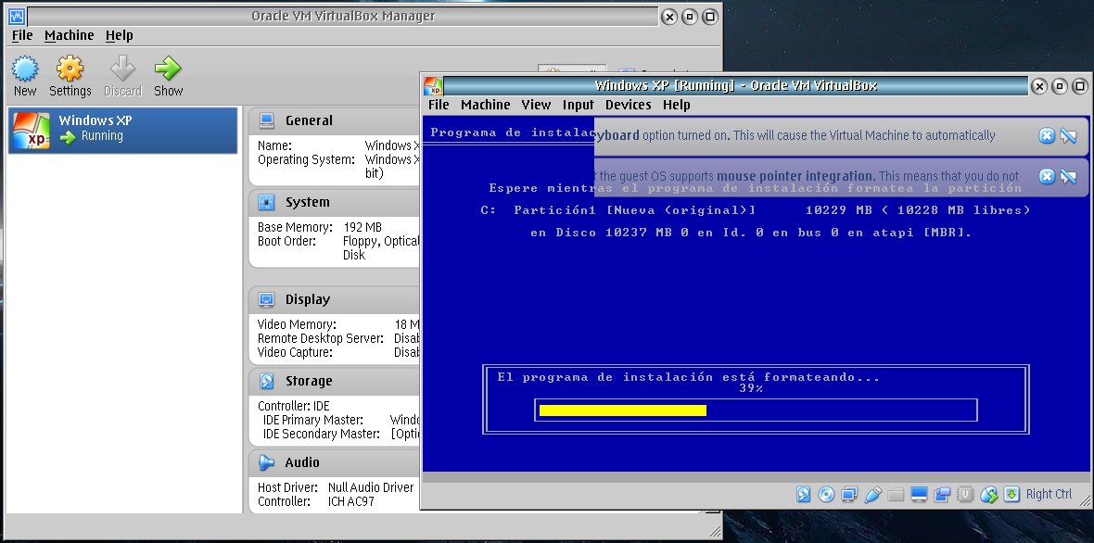
Task: Dismiss the mouse pointer integration notification
Action: click(x=1047, y=176)
